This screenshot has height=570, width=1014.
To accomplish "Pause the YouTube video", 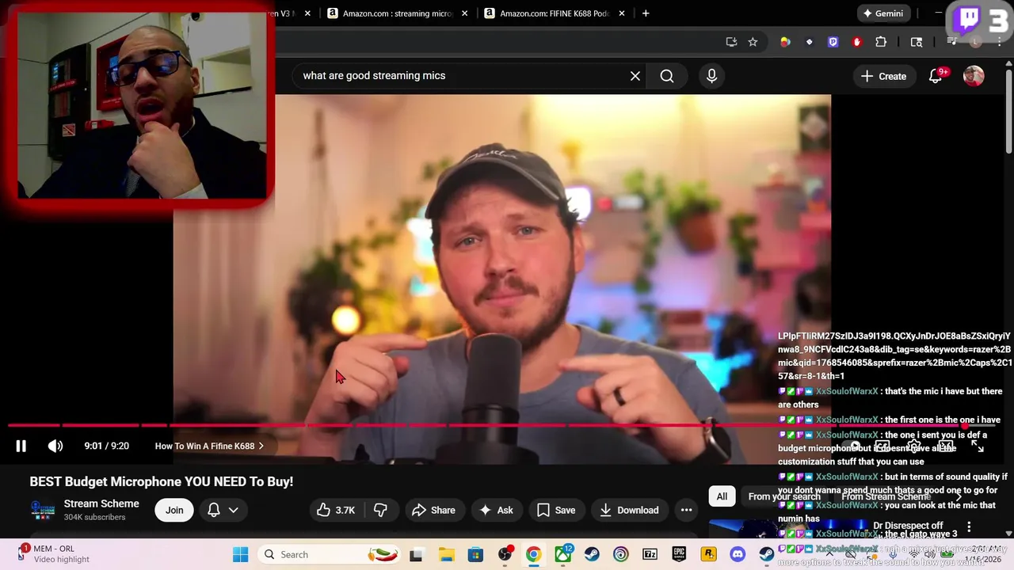I will point(21,446).
